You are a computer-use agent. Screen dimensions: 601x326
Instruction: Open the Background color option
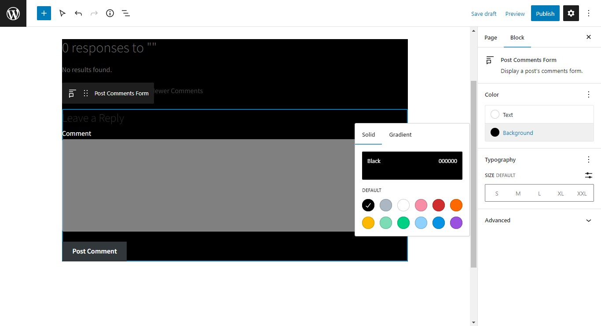coord(539,132)
